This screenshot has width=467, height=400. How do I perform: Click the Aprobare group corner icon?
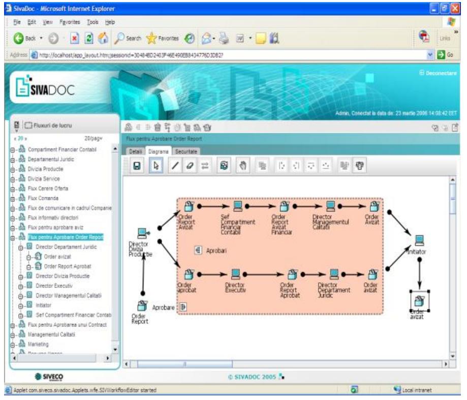click(183, 307)
